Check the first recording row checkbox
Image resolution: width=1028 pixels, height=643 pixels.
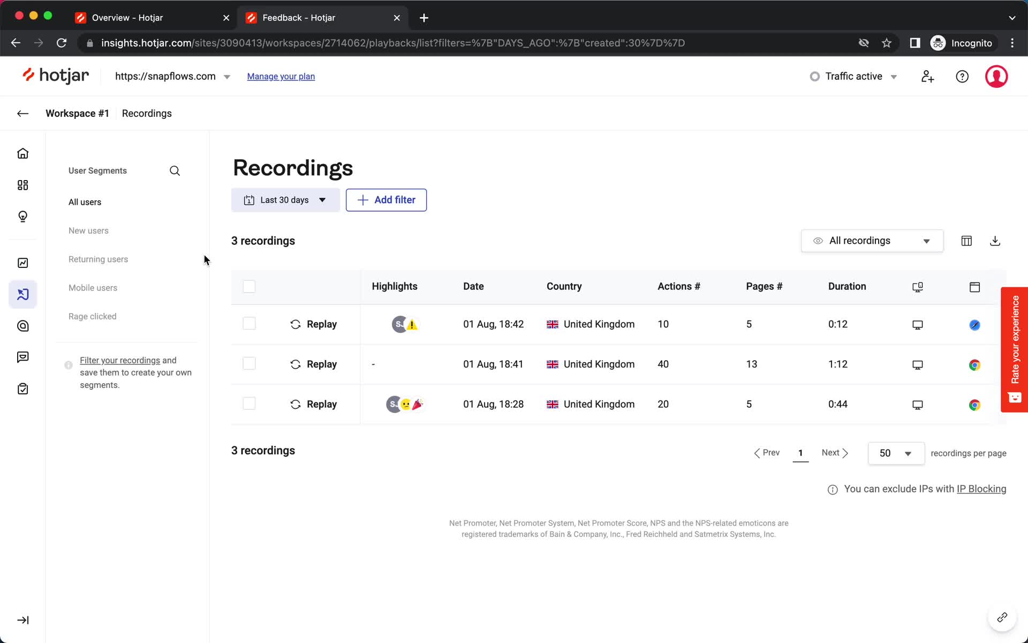[248, 324]
